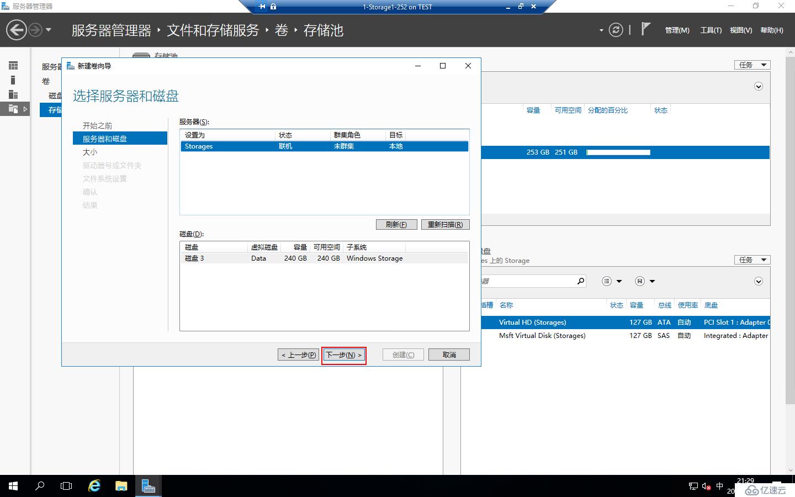This screenshot has width=795, height=497.
Task: Click the Server Manager 任务 quick dropdown arrow
Action: click(601, 30)
